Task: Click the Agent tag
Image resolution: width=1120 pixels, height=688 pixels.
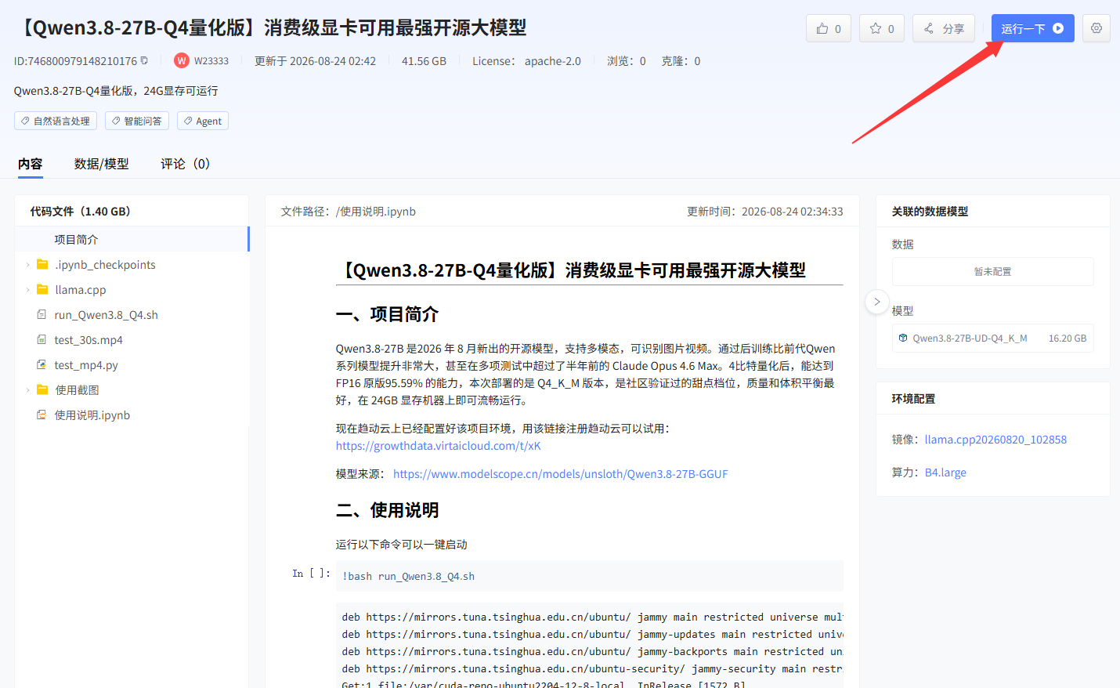Action: pos(203,121)
